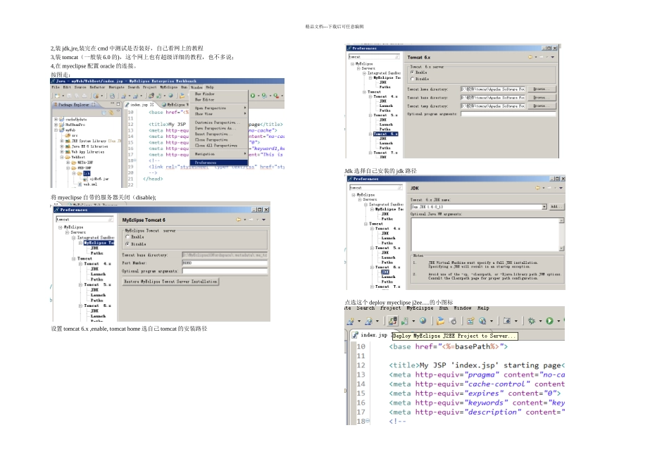Click the Port Number field in the MyEclipse Tomcat 6 dialog

pos(225,263)
